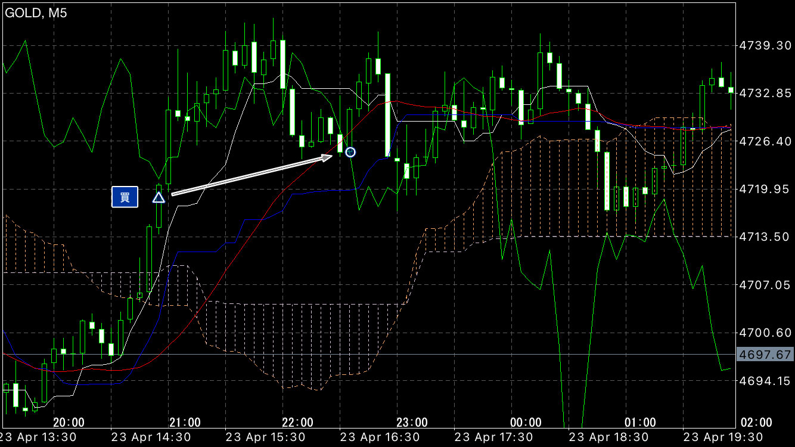Click the 4739.30 price axis label

coord(765,45)
